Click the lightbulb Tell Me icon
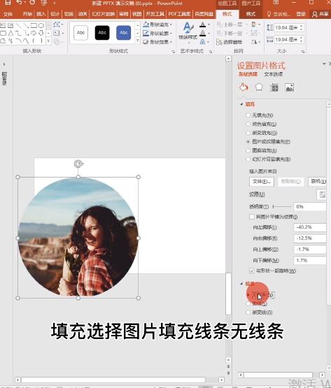Image resolution: width=331 pixels, height=388 pixels. 269,14
